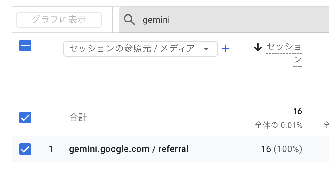Select the gemini.google.com / referral row
Image resolution: width=329 pixels, height=169 pixels.
(x=129, y=149)
